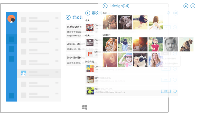
Task: Open photo of boy wearing headphones
Action: tap(110, 22)
